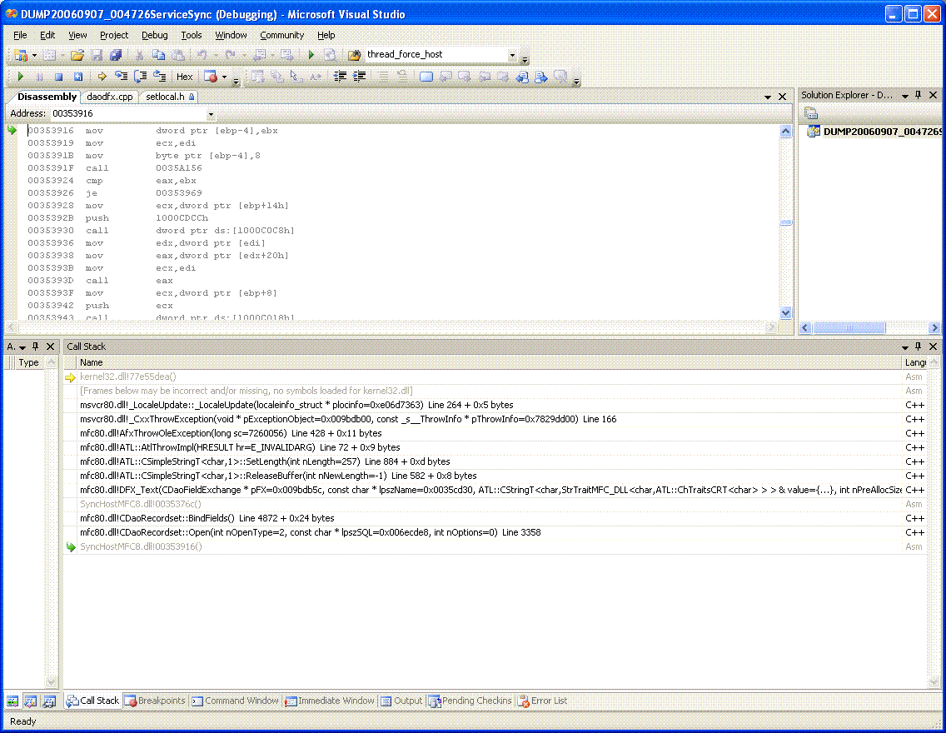Open the Address combo box dropdown arrow
Screen dimensions: 946x733
coord(211,114)
